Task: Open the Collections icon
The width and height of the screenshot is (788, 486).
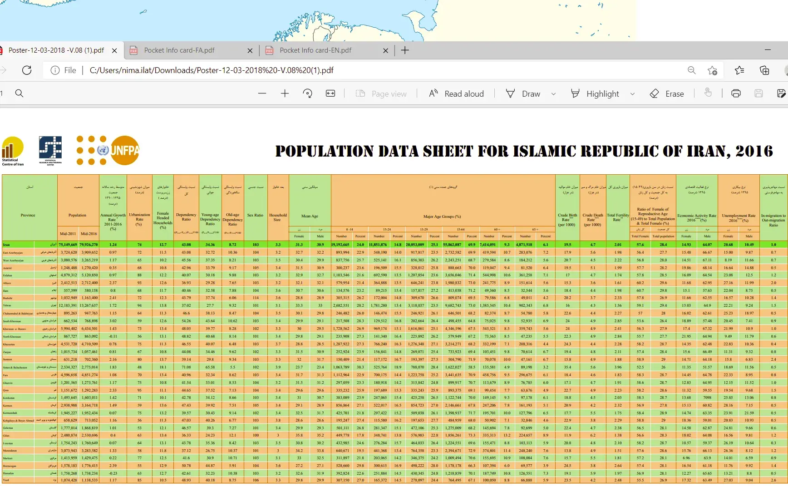Action: (764, 70)
